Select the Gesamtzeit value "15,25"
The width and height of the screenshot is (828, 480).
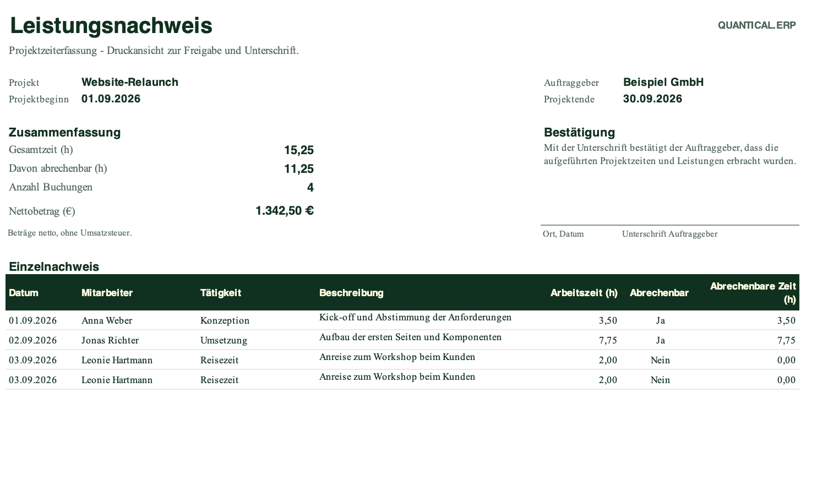pos(299,150)
